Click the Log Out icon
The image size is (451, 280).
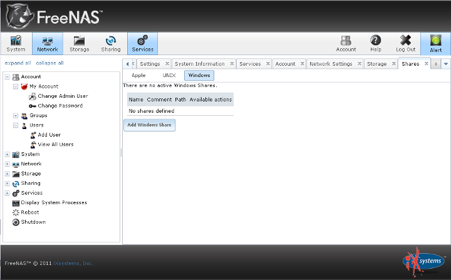(x=405, y=43)
